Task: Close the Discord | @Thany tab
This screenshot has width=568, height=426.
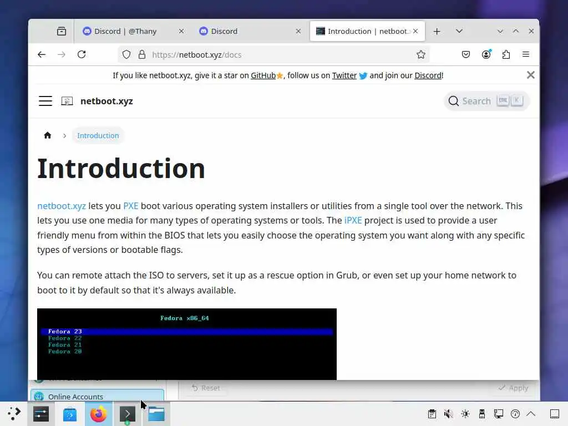Action: point(181,31)
